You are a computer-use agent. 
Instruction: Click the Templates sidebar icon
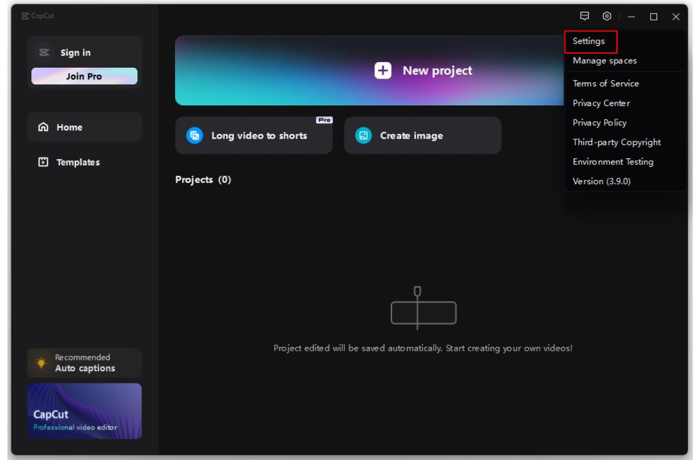[43, 162]
